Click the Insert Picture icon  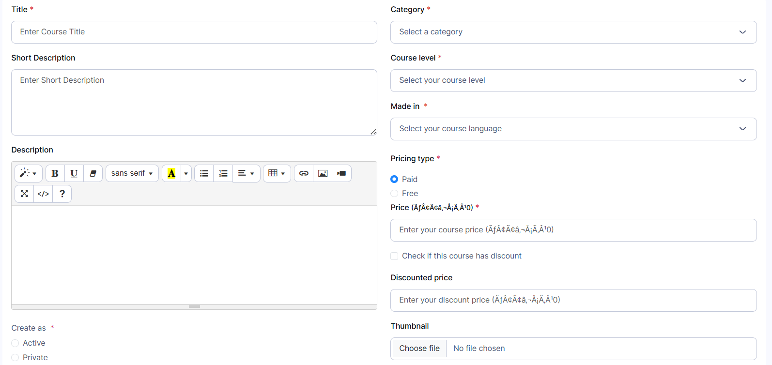pyautogui.click(x=323, y=173)
